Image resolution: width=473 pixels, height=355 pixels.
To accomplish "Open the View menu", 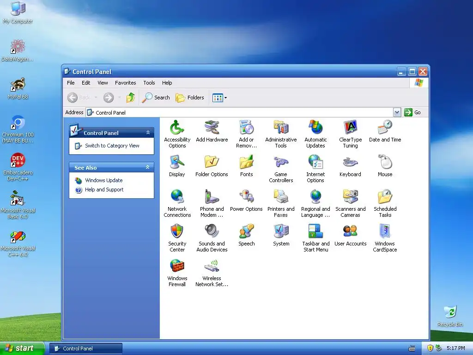I will pos(103,83).
